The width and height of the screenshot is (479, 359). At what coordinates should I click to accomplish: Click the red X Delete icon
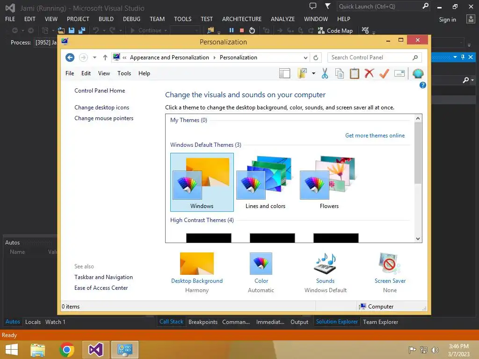coord(369,73)
